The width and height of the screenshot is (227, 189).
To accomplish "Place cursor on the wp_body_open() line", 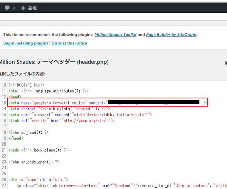I will click(x=34, y=162).
